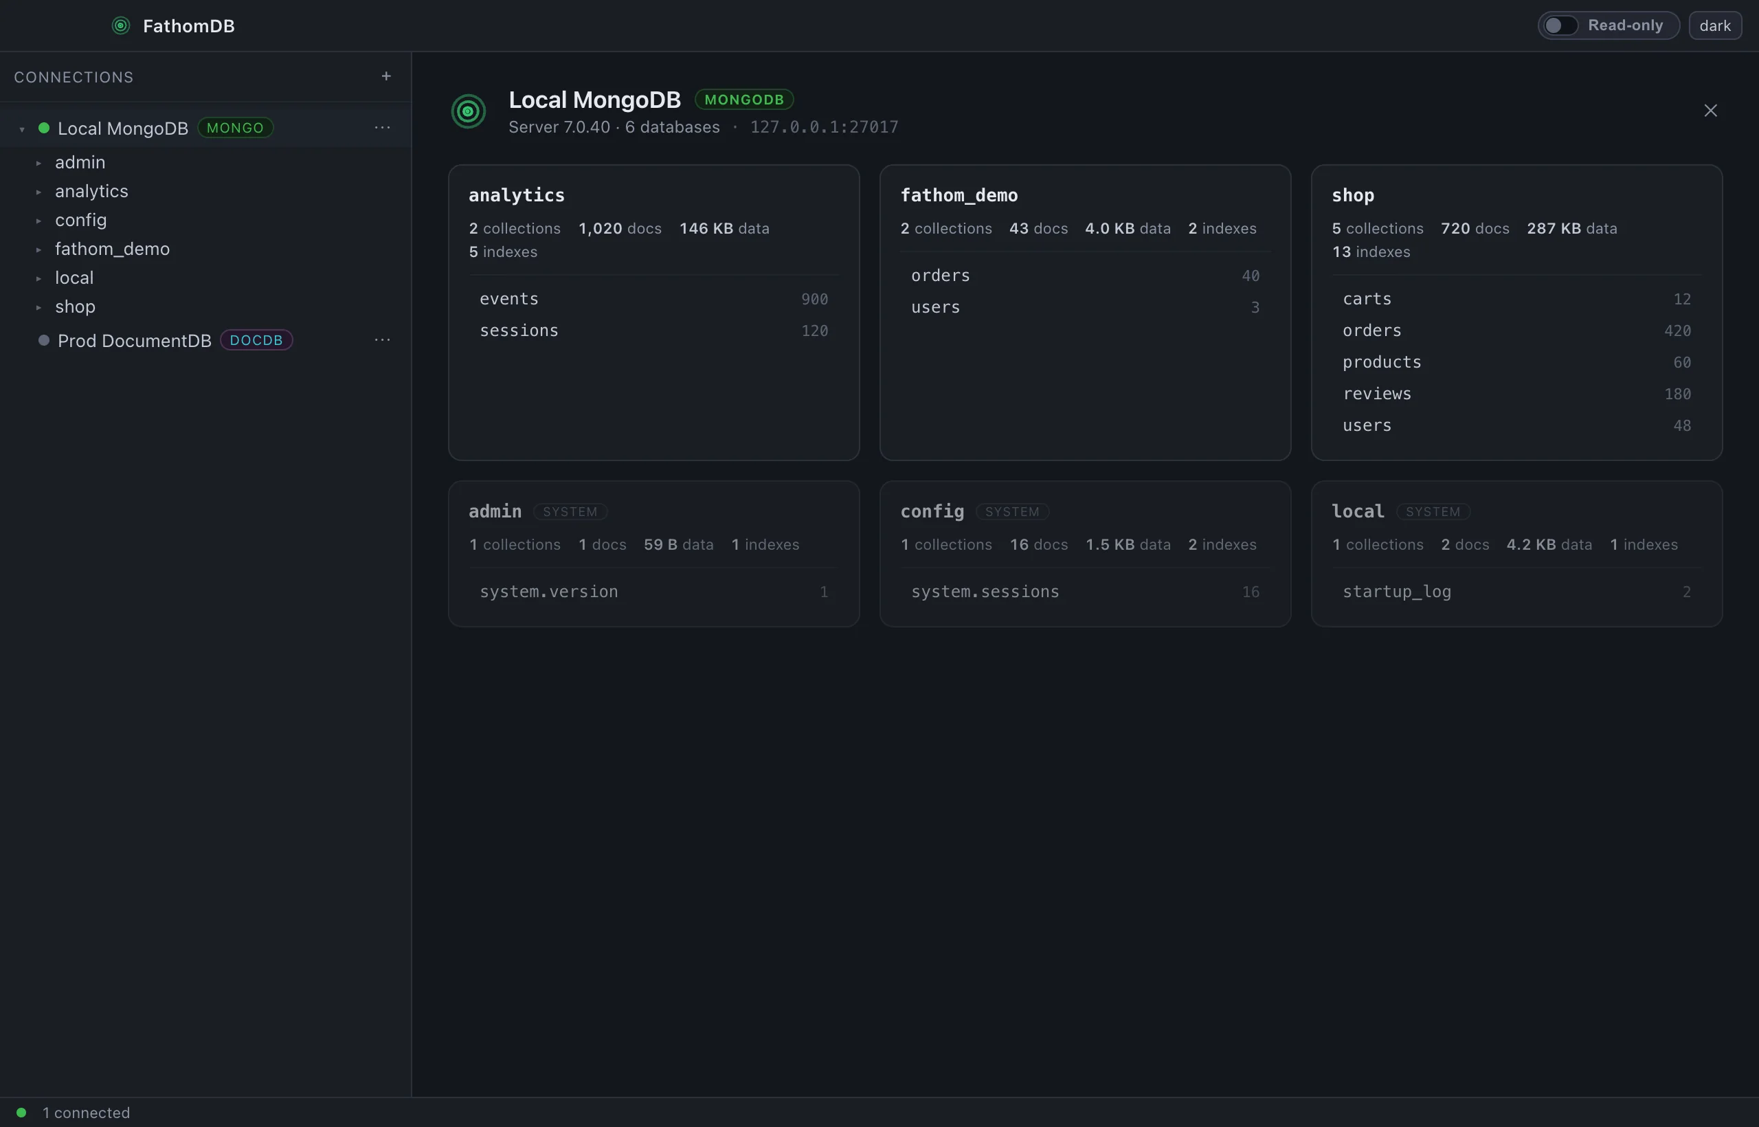Click the '1 connected' status text

point(87,1113)
